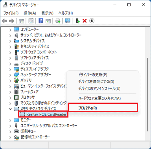Click the Back arrow toolbar icon

5,21
